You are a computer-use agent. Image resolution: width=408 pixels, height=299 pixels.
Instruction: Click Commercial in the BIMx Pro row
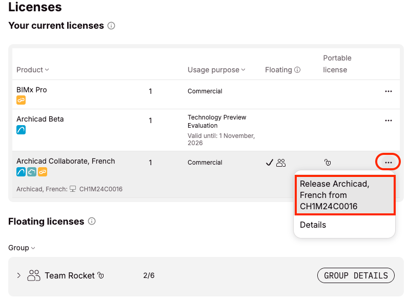click(x=205, y=91)
